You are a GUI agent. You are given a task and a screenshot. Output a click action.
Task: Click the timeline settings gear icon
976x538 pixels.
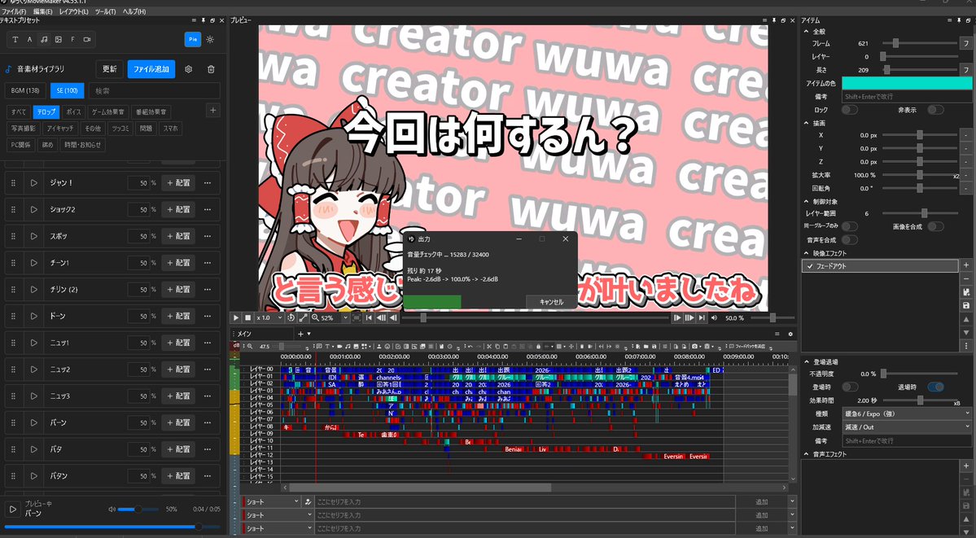[x=790, y=335]
